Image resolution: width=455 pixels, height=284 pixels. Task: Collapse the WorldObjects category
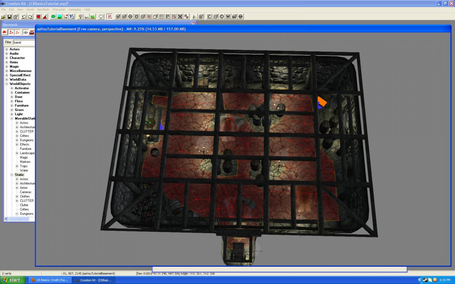click(7, 84)
